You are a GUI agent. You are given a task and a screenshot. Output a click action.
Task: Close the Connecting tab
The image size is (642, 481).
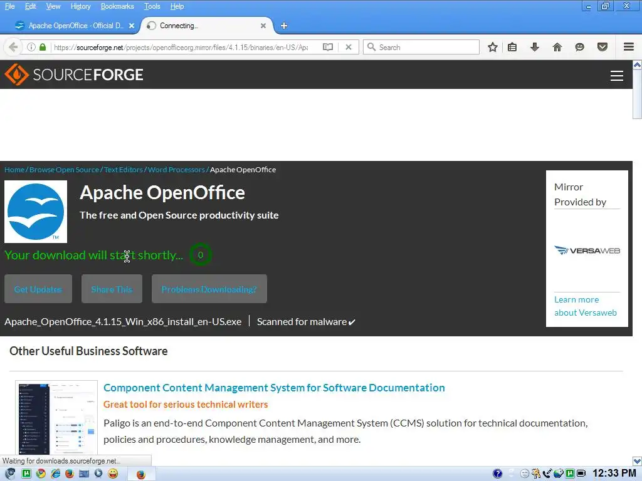263,26
